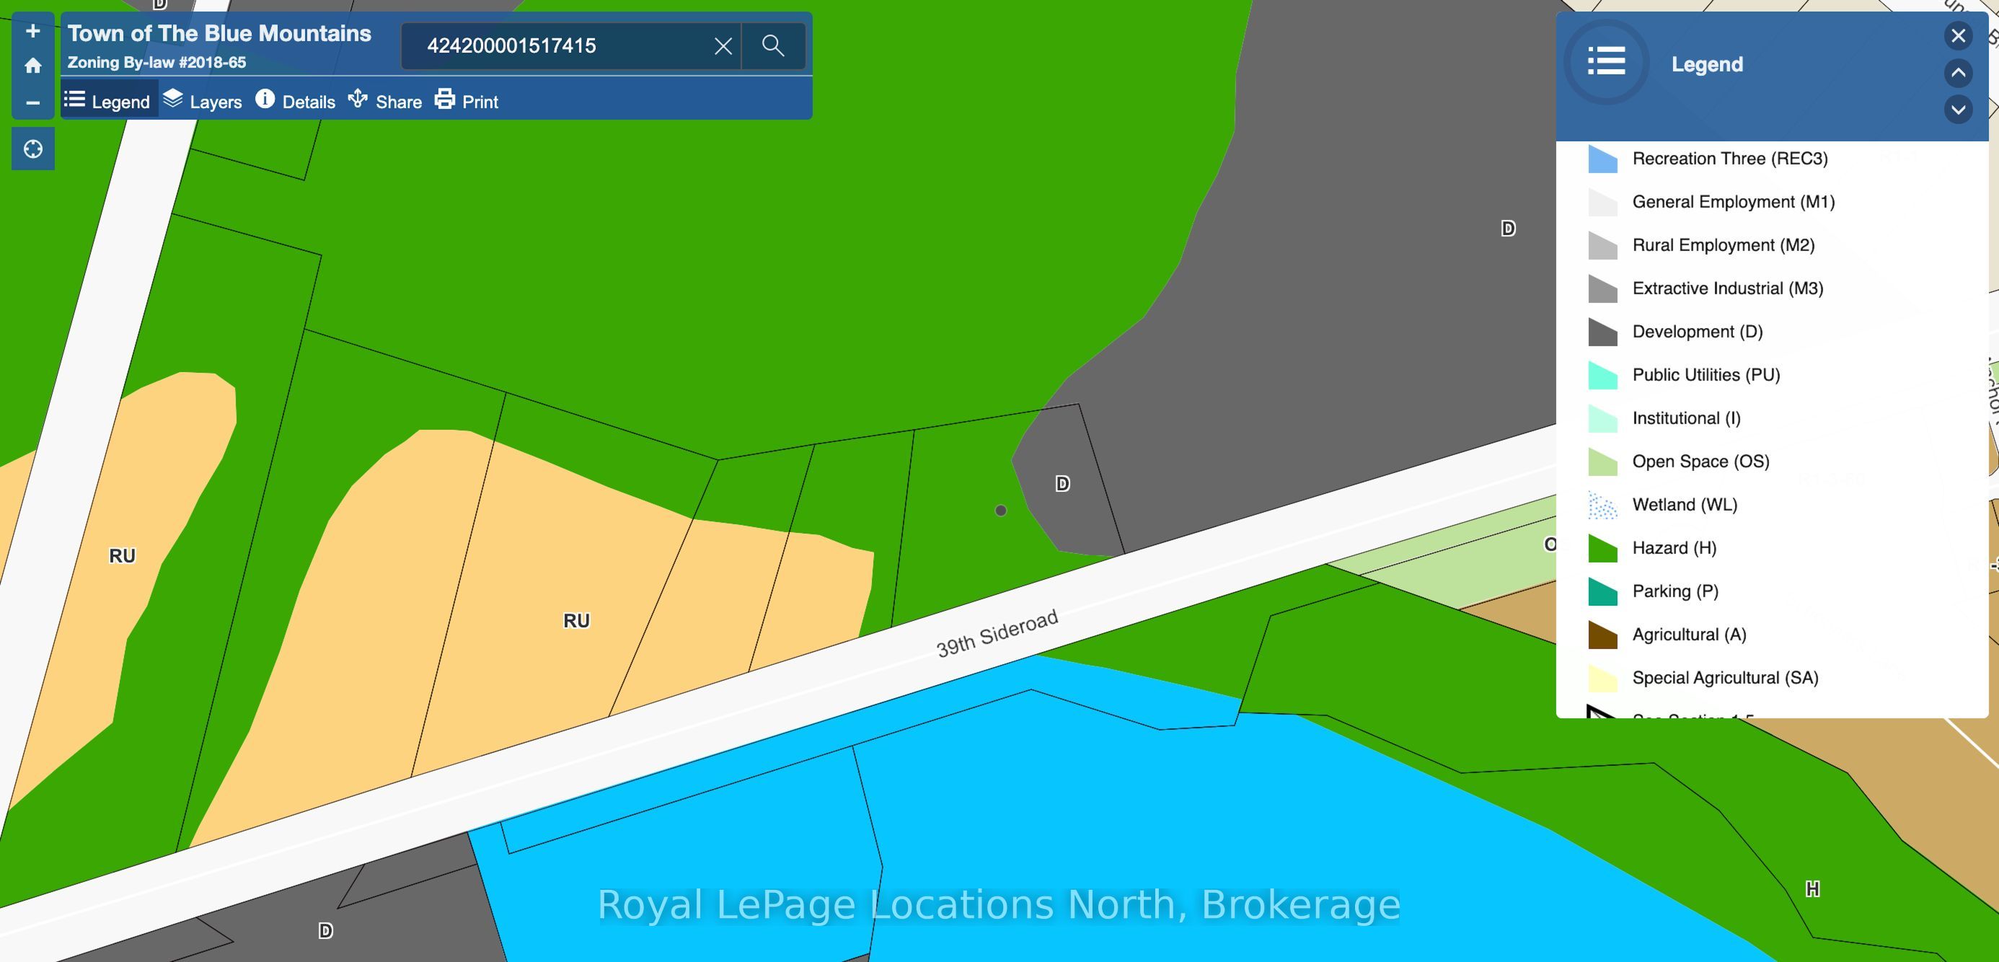Click the zoom out minus button
The width and height of the screenshot is (1999, 962).
click(32, 102)
